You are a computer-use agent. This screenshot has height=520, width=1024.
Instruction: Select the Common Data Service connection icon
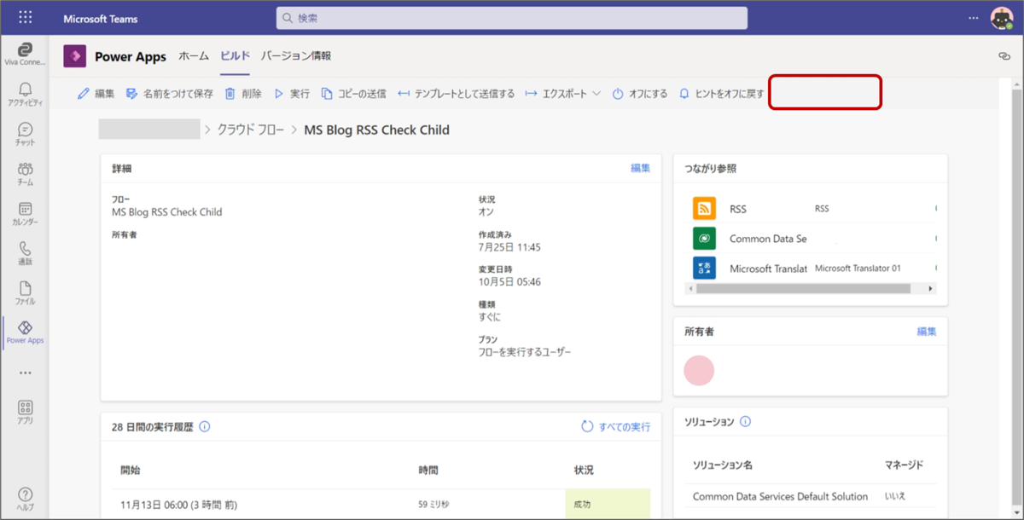point(704,239)
